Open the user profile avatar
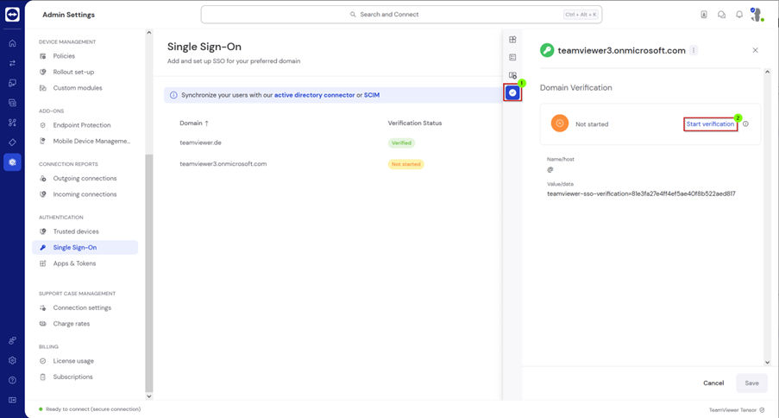The image size is (779, 418). [757, 15]
